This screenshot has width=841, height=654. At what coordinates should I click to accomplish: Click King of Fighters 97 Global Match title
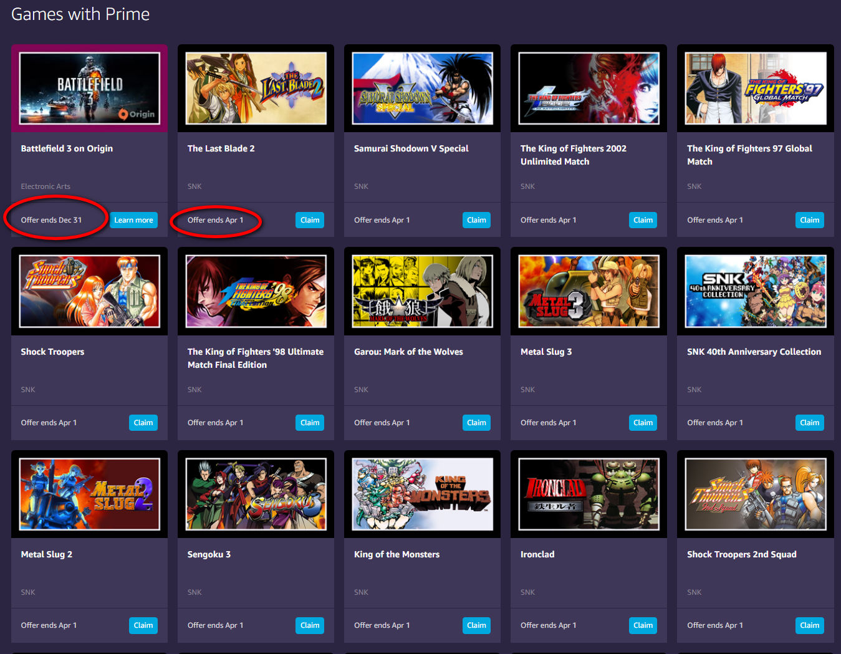749,155
